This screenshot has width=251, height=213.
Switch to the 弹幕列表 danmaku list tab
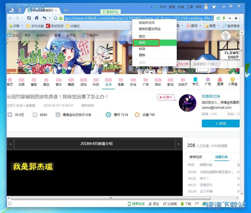pos(221,157)
